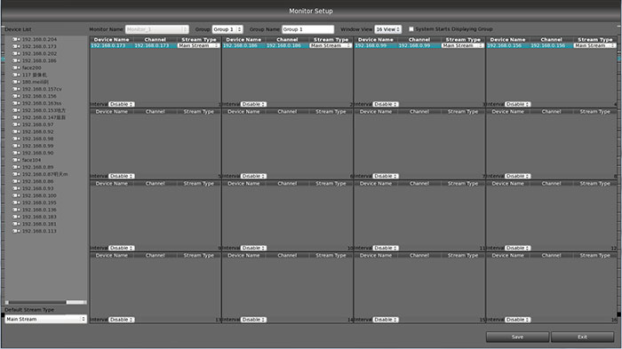Select device 192.168.0.113 in Device List

pyautogui.click(x=39, y=231)
